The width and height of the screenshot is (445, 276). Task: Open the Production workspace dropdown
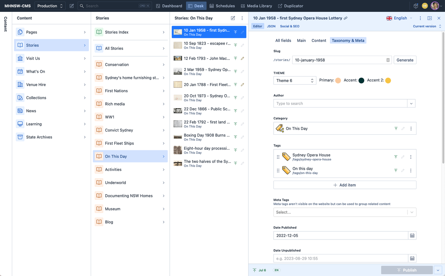tap(50, 6)
